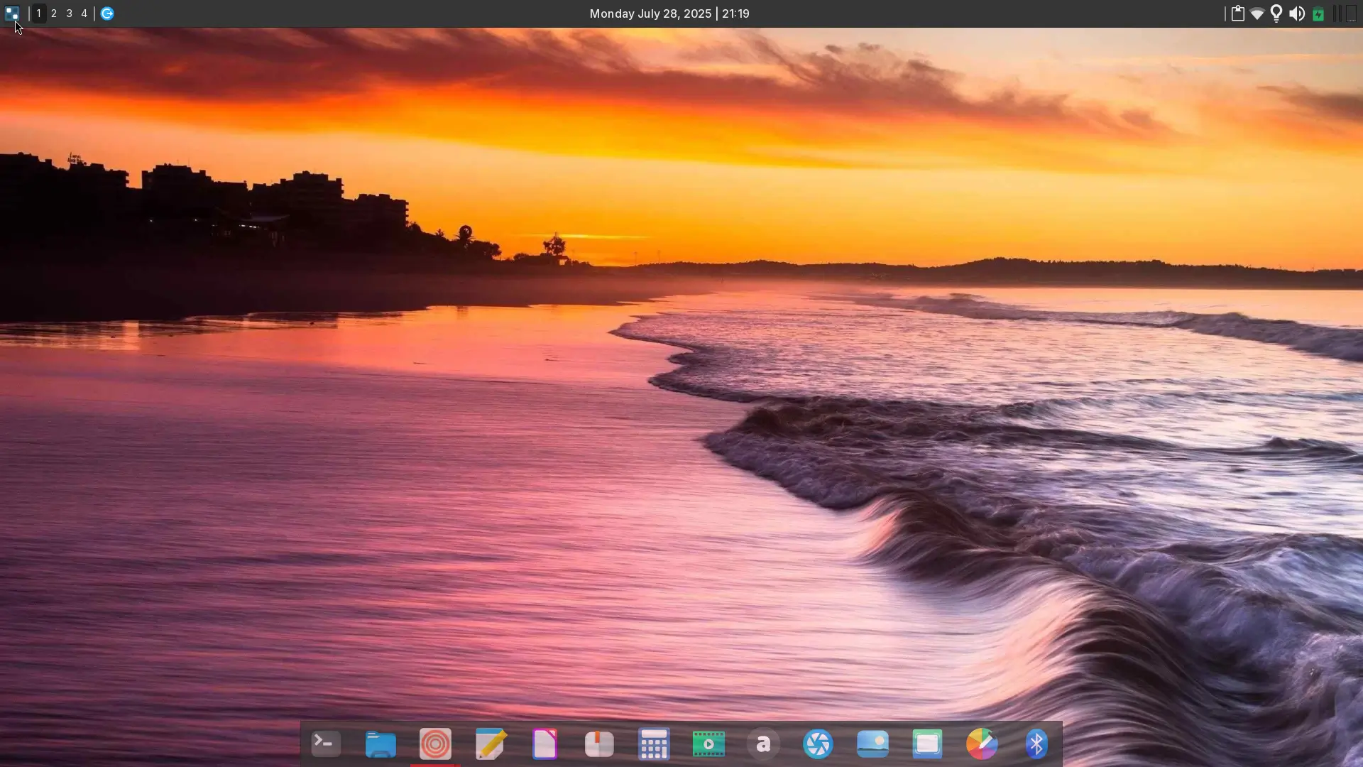Open the calculator from the dock
The height and width of the screenshot is (767, 1363).
(653, 744)
